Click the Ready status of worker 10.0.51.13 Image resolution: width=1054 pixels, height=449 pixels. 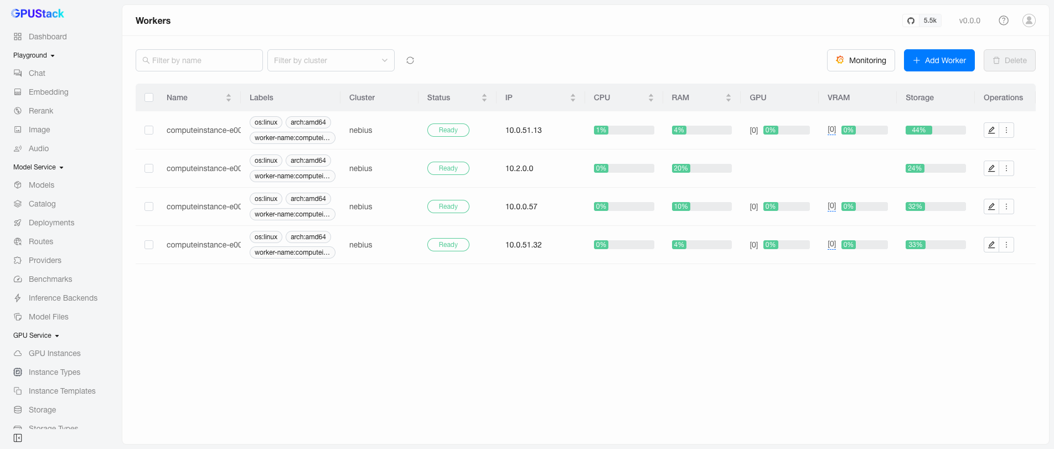448,130
